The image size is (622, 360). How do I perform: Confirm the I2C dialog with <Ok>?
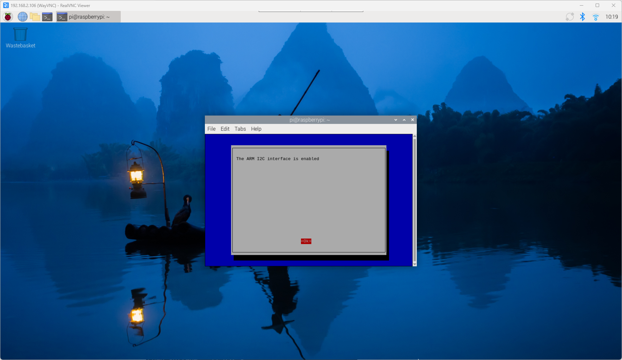[x=306, y=241]
